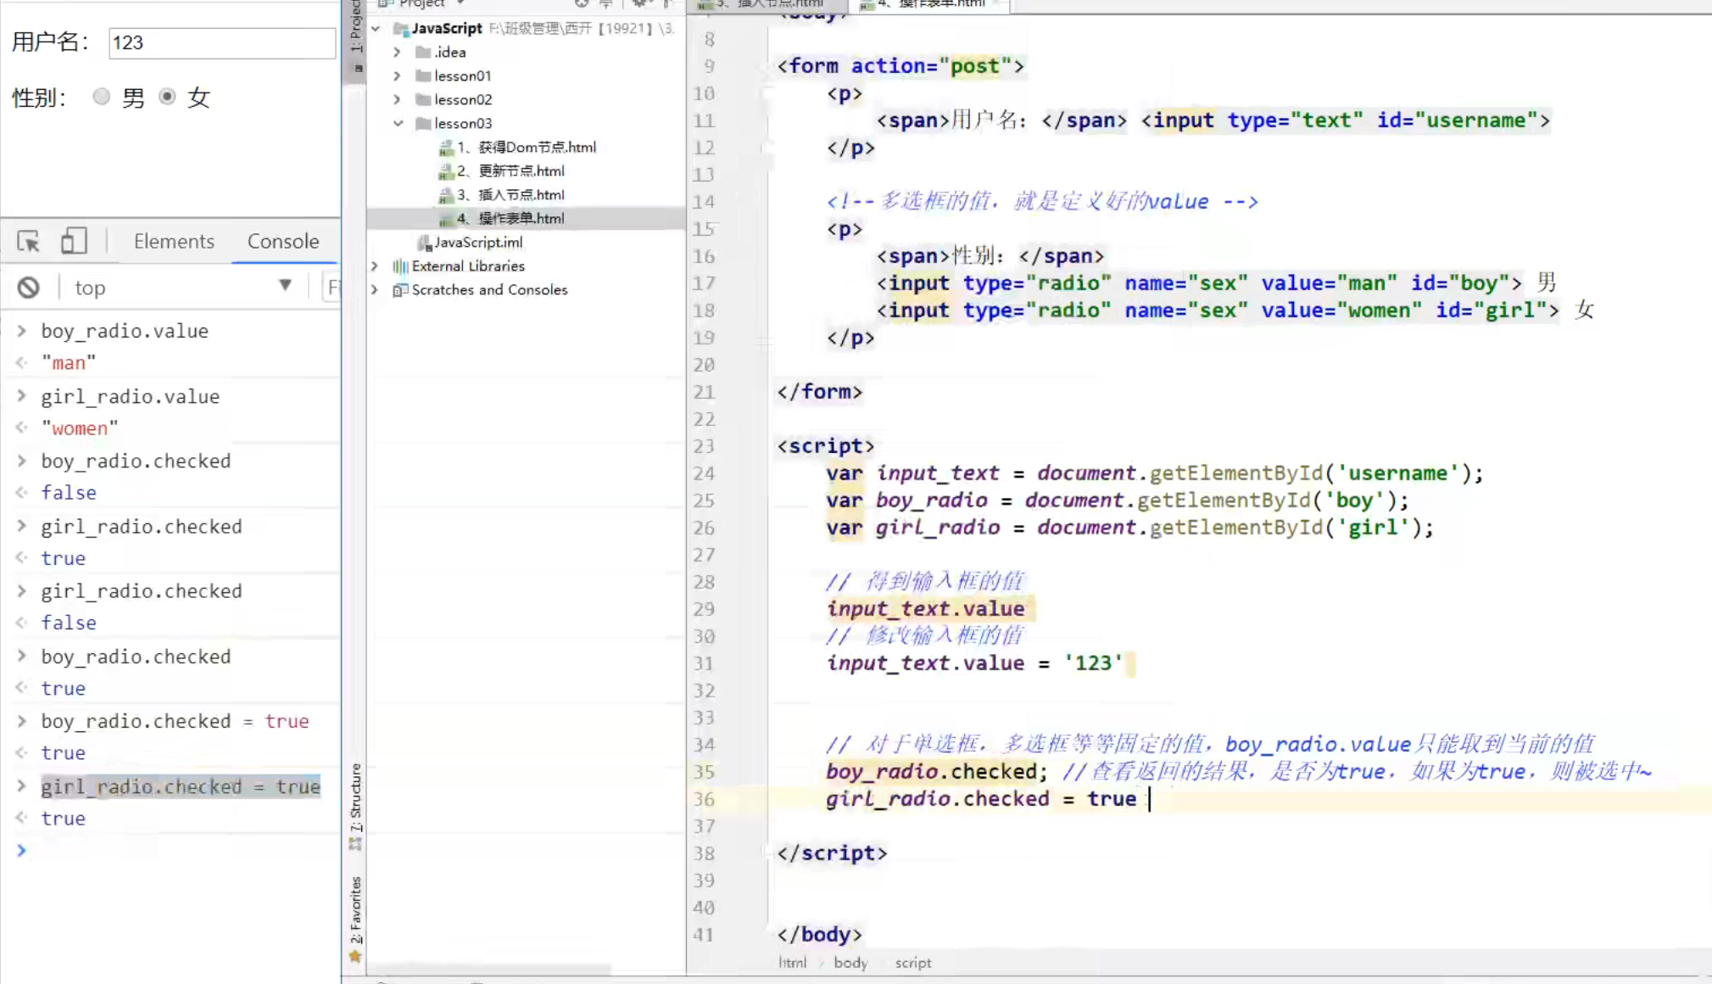Click the 用户名 text input field
This screenshot has width=1712, height=984.
click(222, 42)
